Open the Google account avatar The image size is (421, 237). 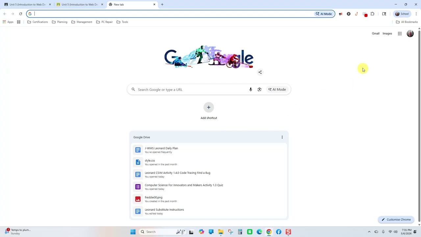click(410, 34)
